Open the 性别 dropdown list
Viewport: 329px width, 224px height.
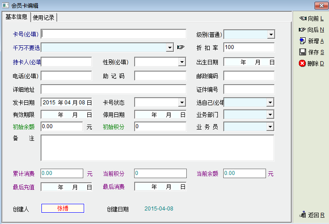point(182,62)
